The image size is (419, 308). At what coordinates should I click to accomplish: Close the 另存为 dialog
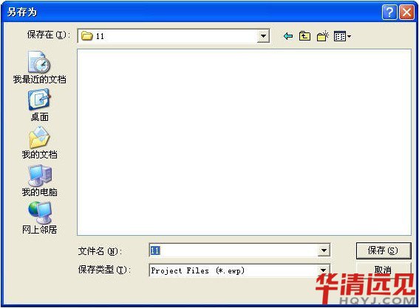click(x=406, y=13)
